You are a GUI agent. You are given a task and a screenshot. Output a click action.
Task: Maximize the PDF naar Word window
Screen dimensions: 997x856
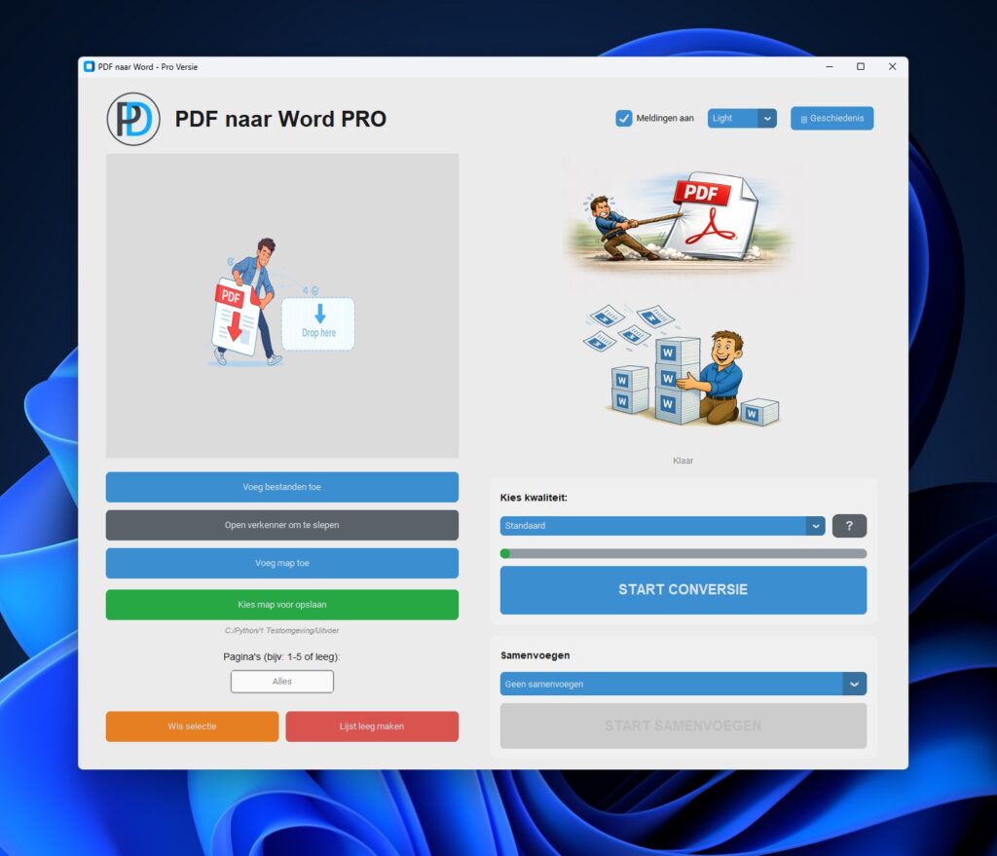click(861, 67)
